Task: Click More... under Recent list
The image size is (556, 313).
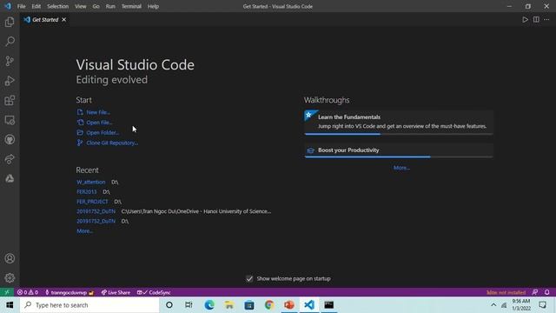Action: 85,231
